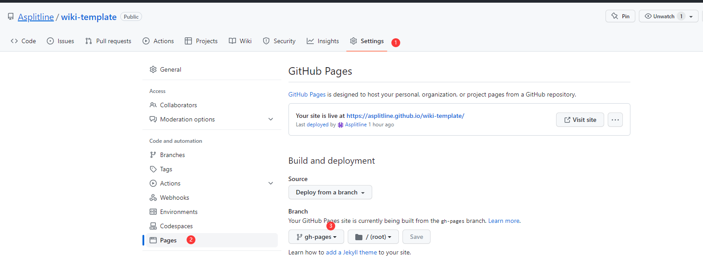
Task: Open Tags settings in sidebar
Action: (212, 169)
